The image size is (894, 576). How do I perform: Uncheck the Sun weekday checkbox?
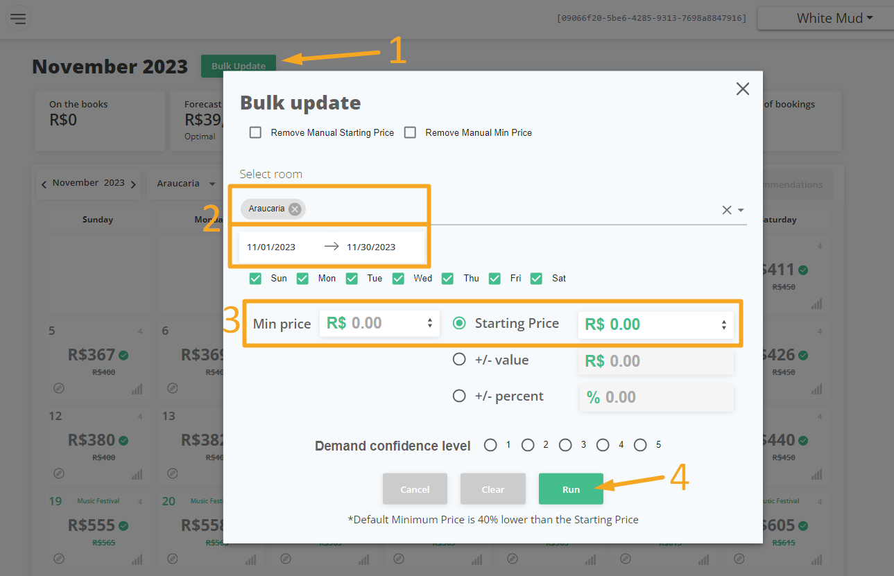pos(255,278)
